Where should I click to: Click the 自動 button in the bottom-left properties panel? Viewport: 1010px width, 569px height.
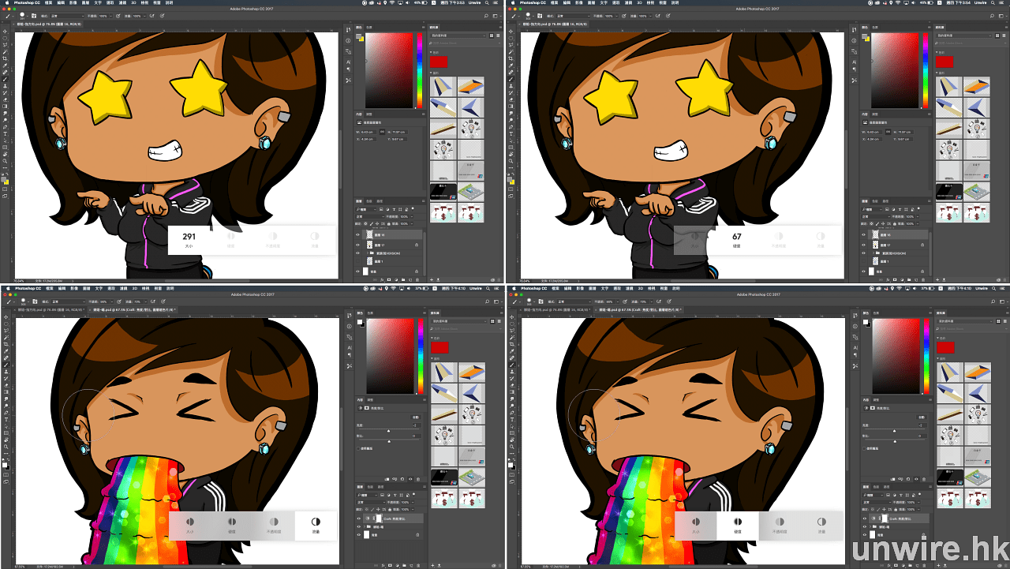[415, 417]
